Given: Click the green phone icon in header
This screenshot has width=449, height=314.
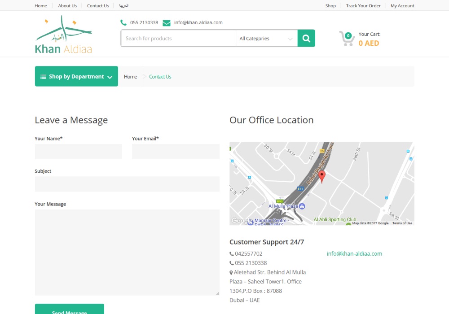Looking at the screenshot, I should point(123,22).
